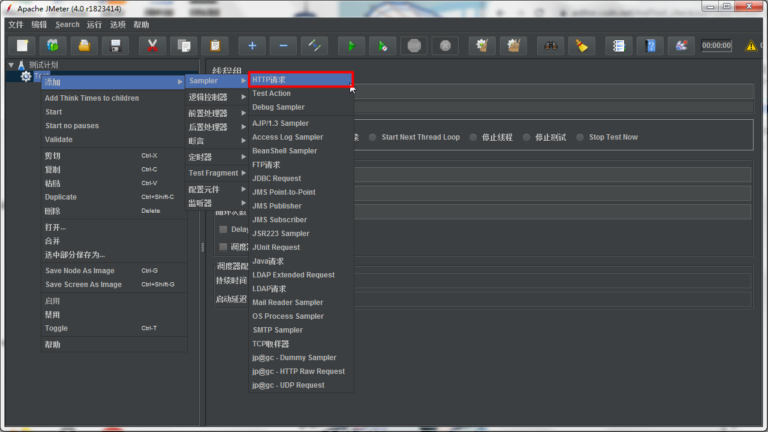Image resolution: width=768 pixels, height=432 pixels.
Task: Click the Help question mark icon
Action: 650,46
